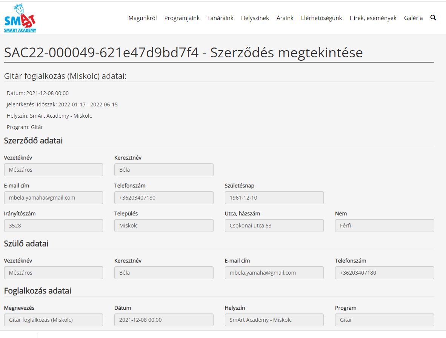
Task: Click the SmArt Academy logo
Action: (20, 18)
